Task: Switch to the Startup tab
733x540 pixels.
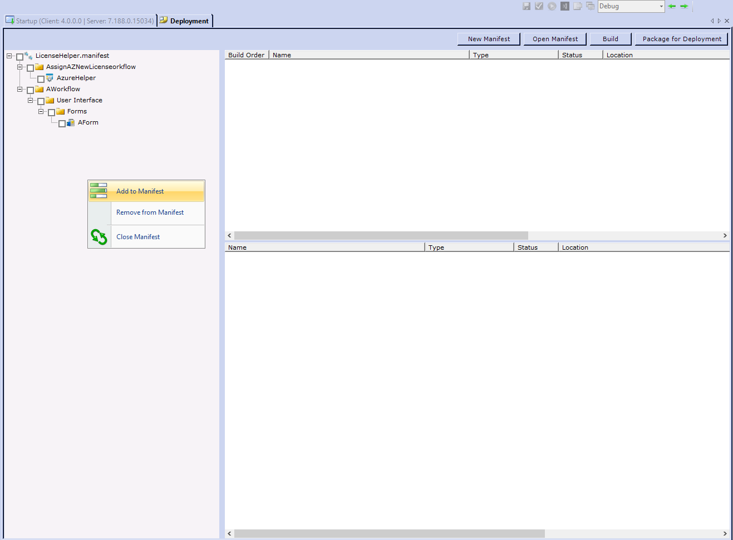Action: 80,21
